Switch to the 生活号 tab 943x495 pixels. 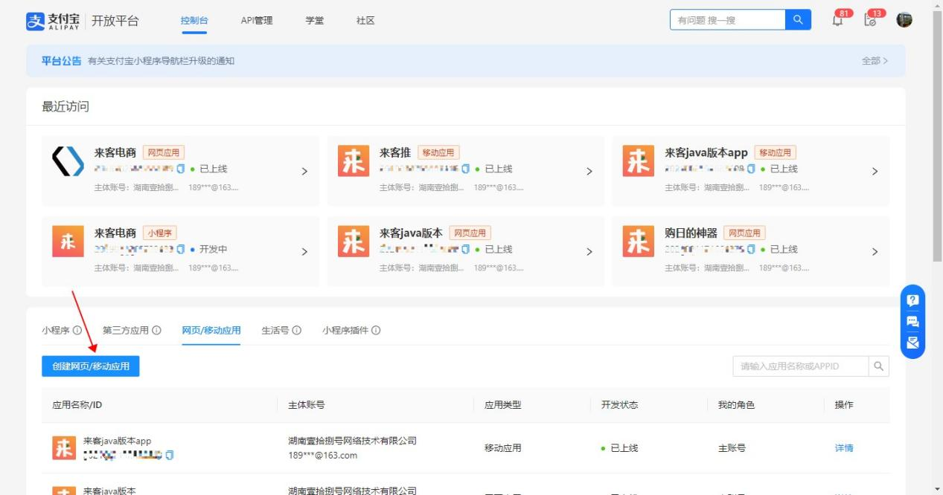(275, 331)
